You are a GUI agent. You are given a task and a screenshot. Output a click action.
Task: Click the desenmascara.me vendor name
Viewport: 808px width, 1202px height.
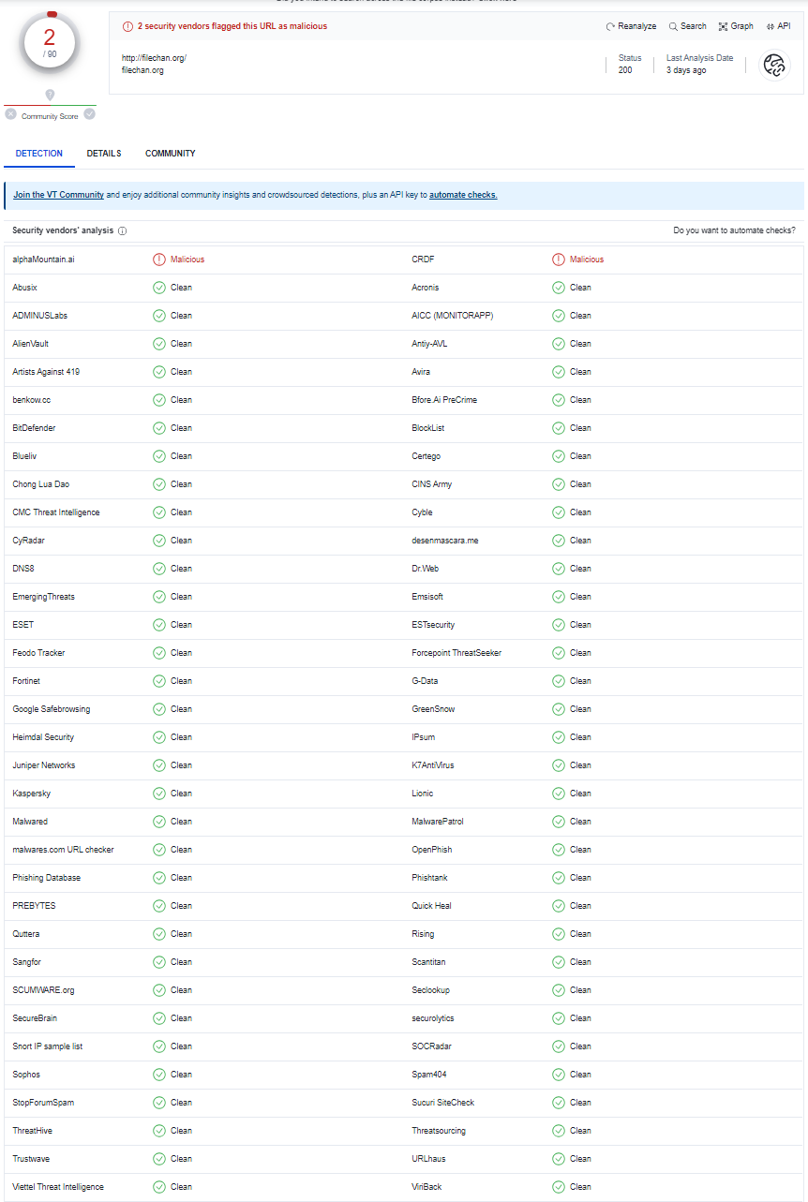[445, 541]
